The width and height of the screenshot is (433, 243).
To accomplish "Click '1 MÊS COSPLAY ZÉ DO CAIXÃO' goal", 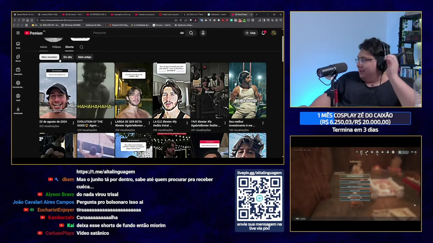I will (x=355, y=119).
